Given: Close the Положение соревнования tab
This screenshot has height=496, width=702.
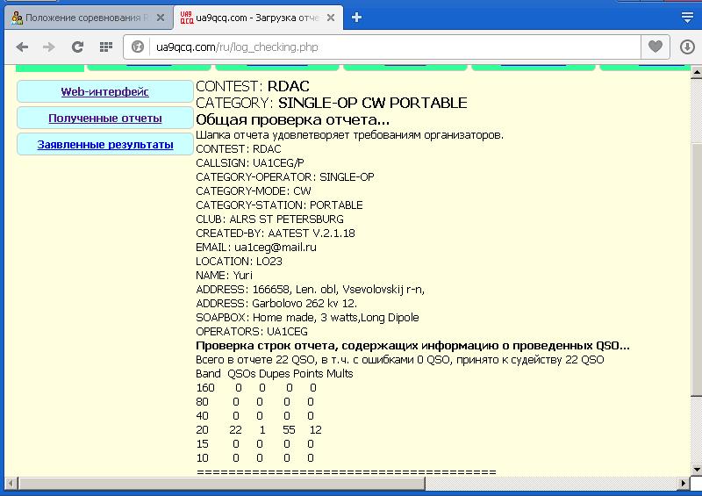Looking at the screenshot, I should (x=161, y=18).
